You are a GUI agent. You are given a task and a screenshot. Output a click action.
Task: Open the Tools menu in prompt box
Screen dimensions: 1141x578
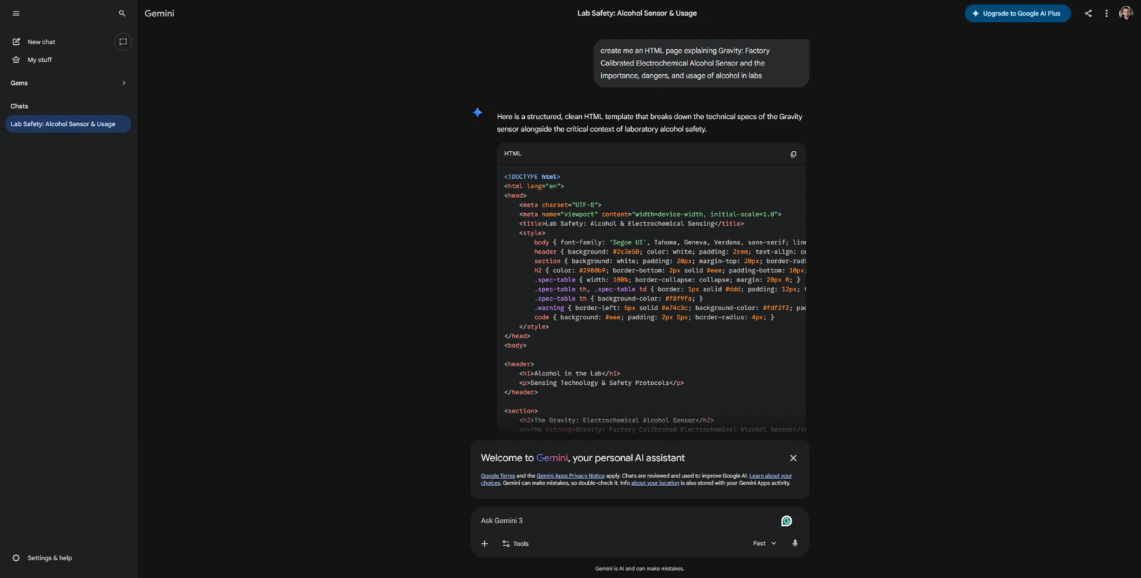pos(516,544)
